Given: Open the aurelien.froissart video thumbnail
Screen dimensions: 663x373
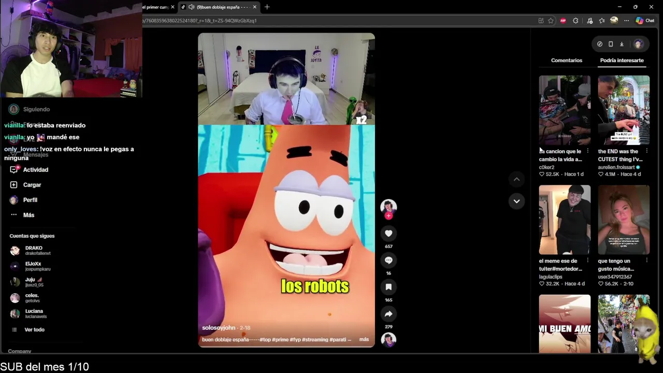Looking at the screenshot, I should pyautogui.click(x=624, y=110).
